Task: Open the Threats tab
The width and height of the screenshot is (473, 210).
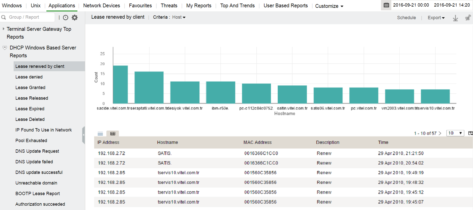Action: [169, 6]
